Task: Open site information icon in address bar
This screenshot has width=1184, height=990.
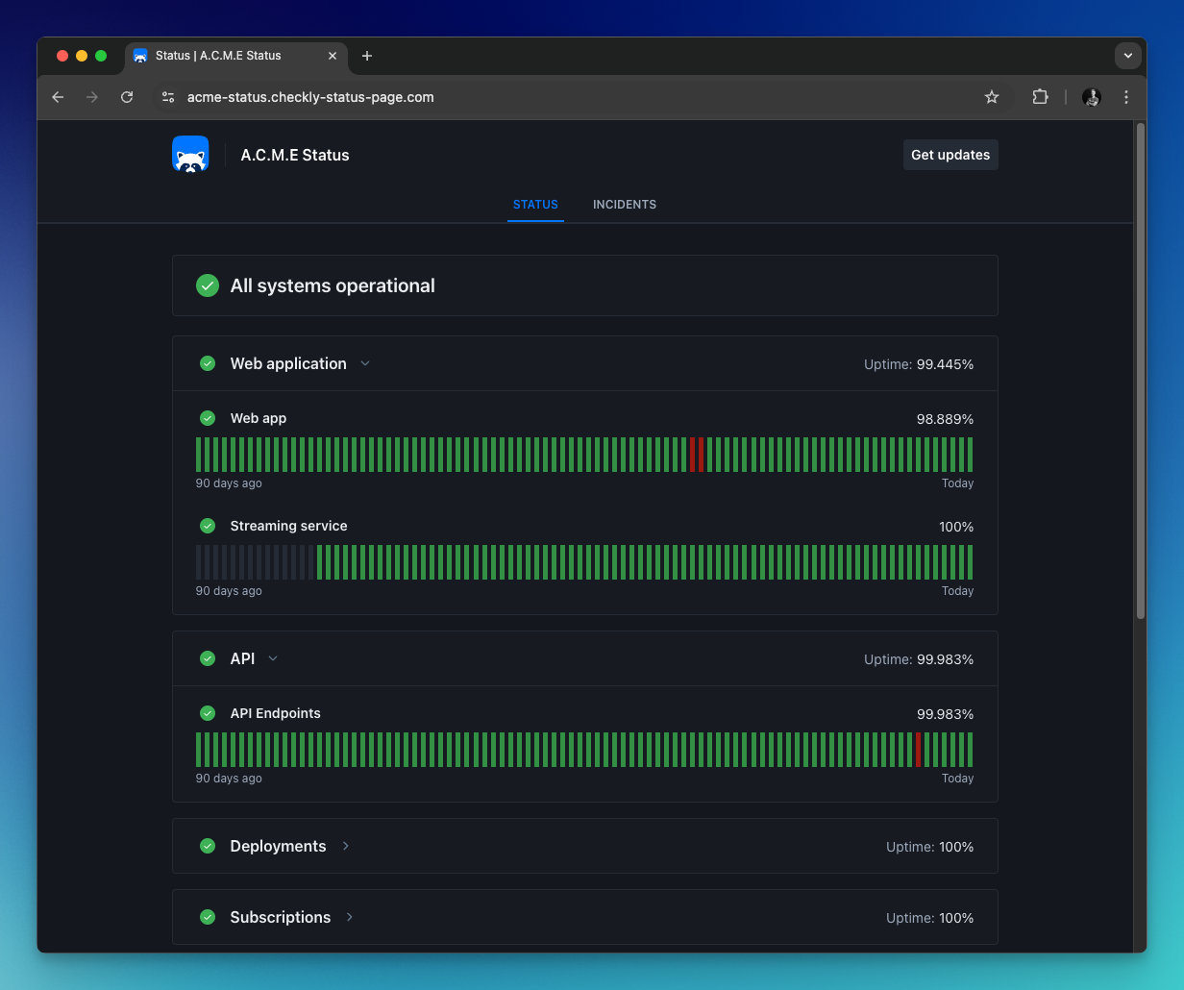Action: [x=168, y=97]
